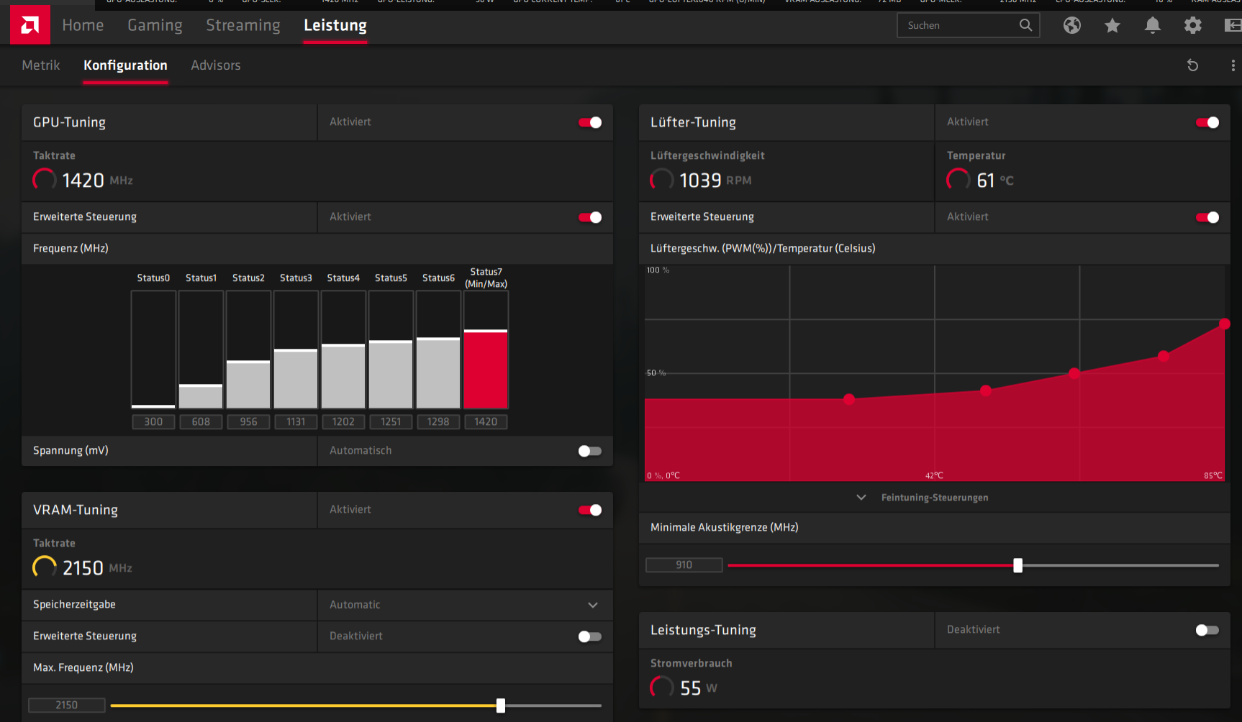Open the Advisors sub-tab
1242x722 pixels.
216,65
